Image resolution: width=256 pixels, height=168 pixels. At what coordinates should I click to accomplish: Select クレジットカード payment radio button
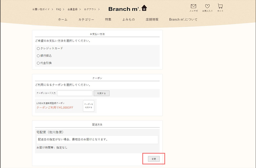38,48
